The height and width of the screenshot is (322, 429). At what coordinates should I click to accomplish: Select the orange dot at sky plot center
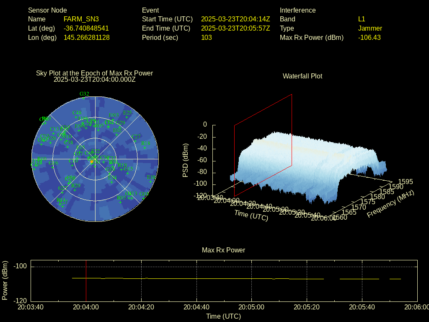coord(91,161)
